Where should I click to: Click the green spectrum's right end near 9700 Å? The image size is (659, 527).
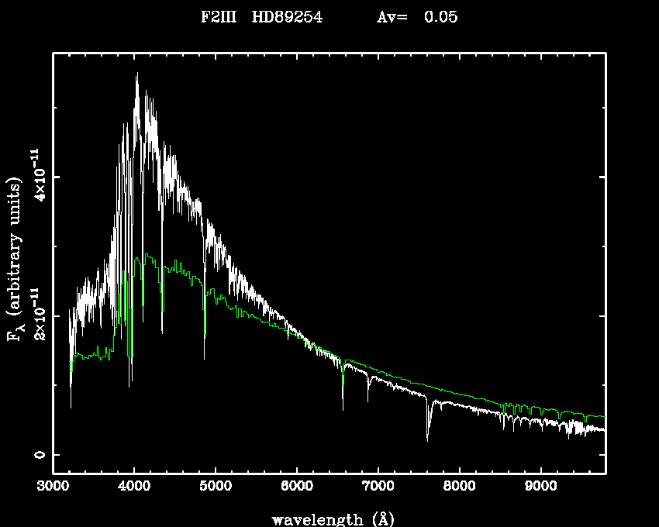[x=602, y=417]
